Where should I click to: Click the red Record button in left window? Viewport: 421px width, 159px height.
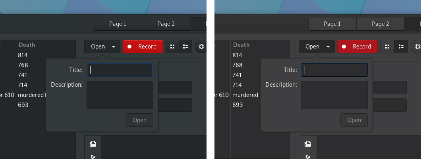(x=143, y=47)
